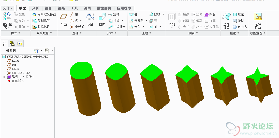
Task: Click the 重新生成 (Regenerate) icon
Action: (7, 16)
